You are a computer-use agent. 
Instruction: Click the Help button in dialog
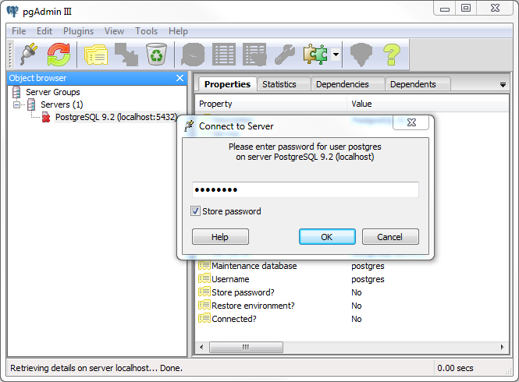(x=220, y=237)
